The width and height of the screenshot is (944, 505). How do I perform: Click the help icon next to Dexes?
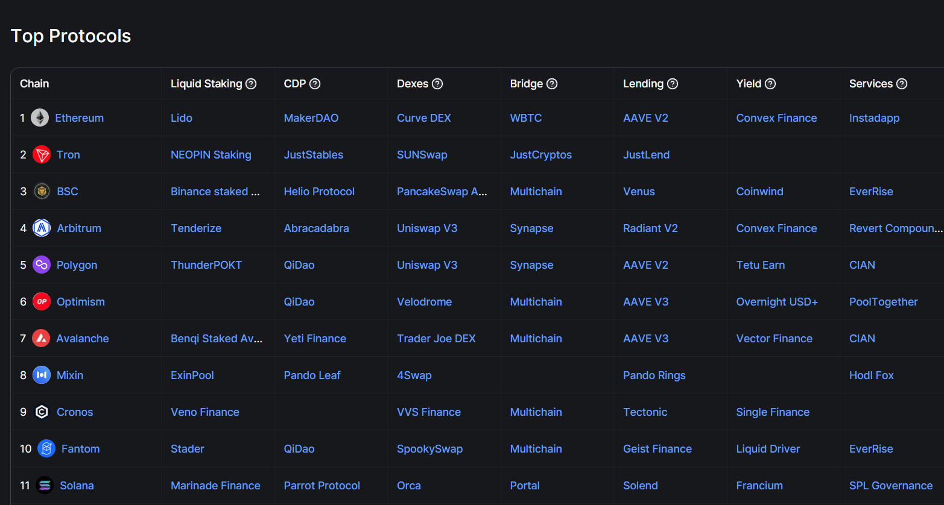point(437,84)
